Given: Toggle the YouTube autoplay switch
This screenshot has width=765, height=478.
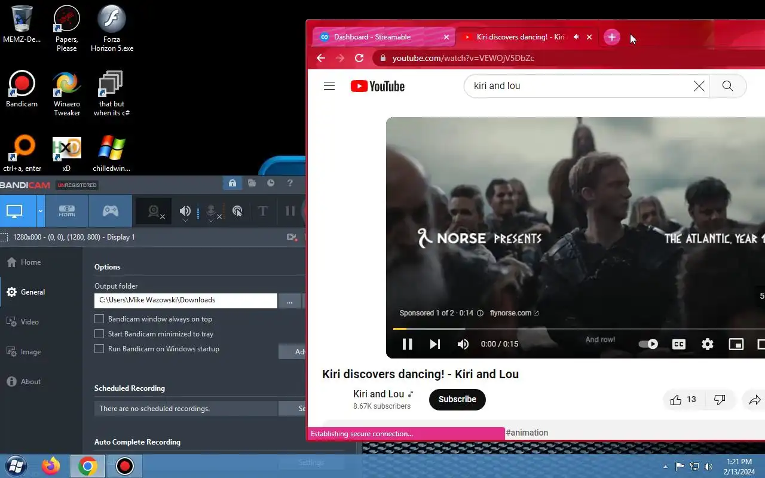Looking at the screenshot, I should pyautogui.click(x=648, y=344).
